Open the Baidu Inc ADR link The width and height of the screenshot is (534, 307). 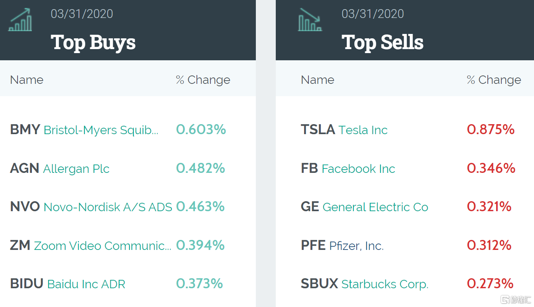pyautogui.click(x=86, y=284)
